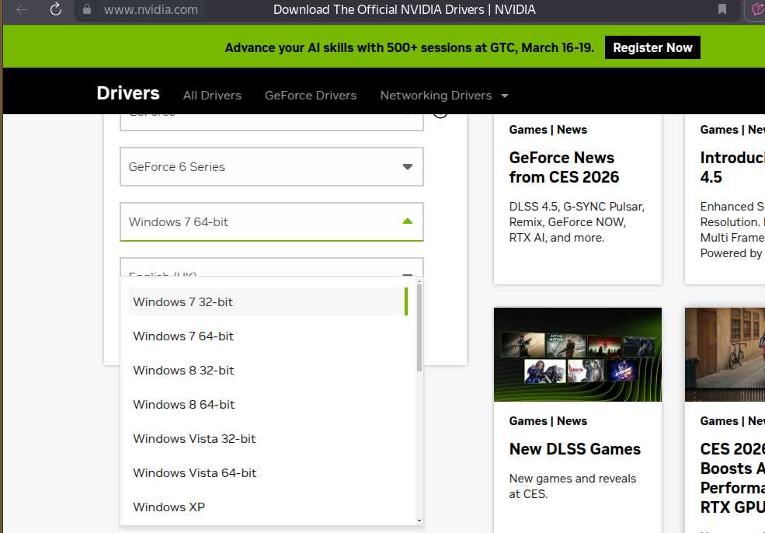Click the Games | News label above GeForce News
Viewport: 765px width, 533px height.
pos(548,129)
